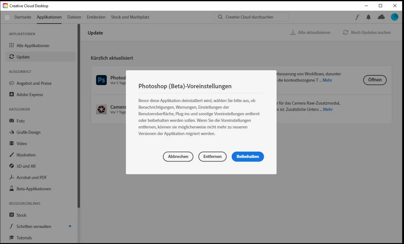Image resolution: width=404 pixels, height=244 pixels.
Task: Select the Applikationen tab
Action: pos(49,17)
